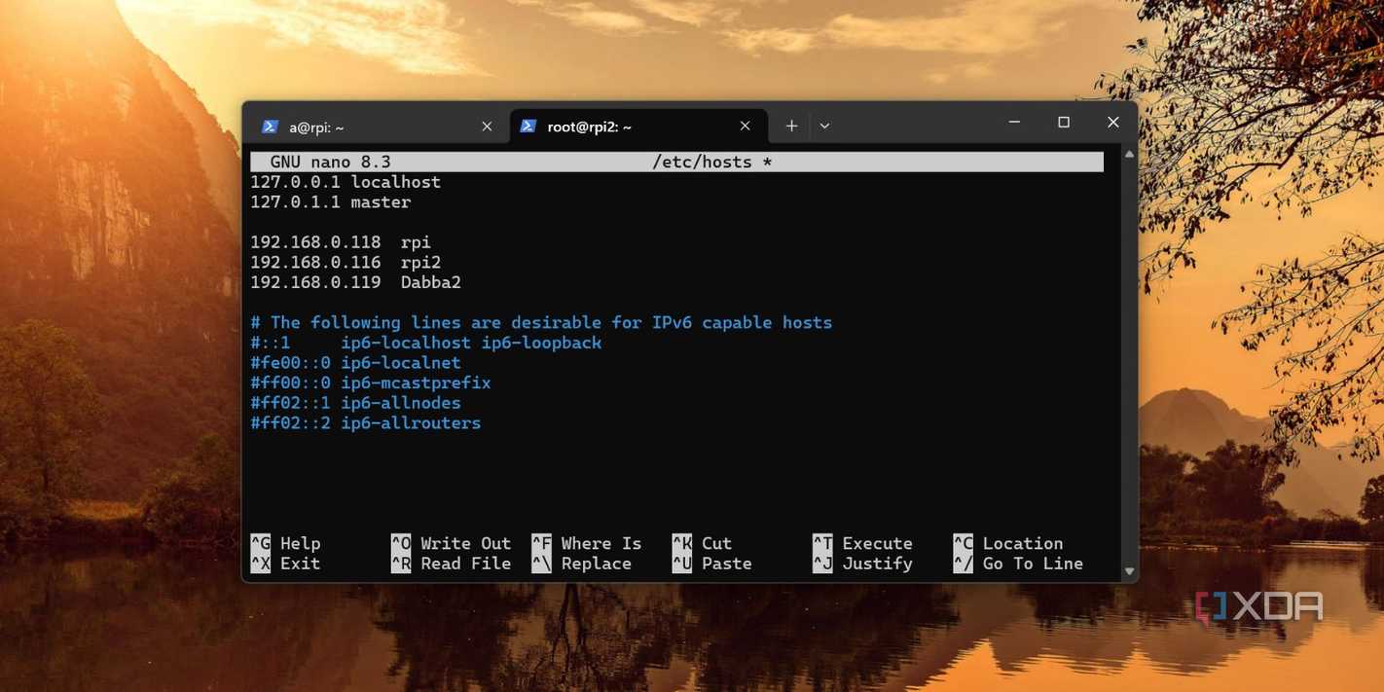
Task: Place cursor on 127.0.1.1 master line
Action: [331, 202]
